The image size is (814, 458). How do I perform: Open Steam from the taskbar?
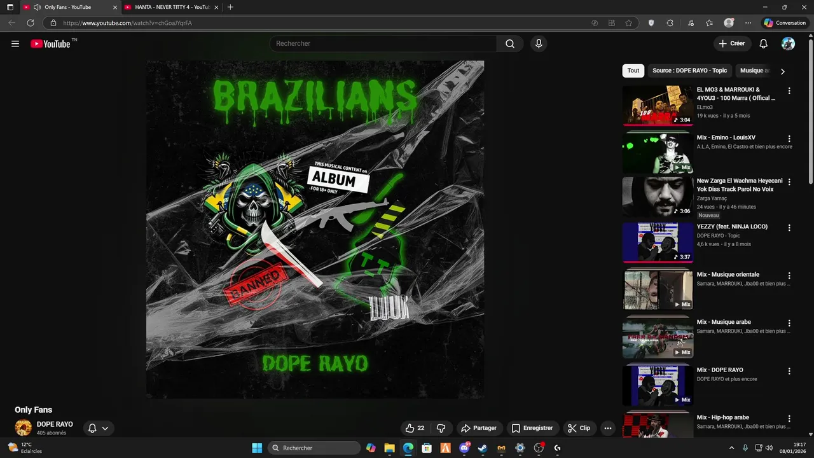tap(483, 448)
